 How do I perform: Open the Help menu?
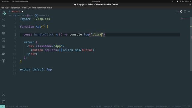click(x=49, y=7)
